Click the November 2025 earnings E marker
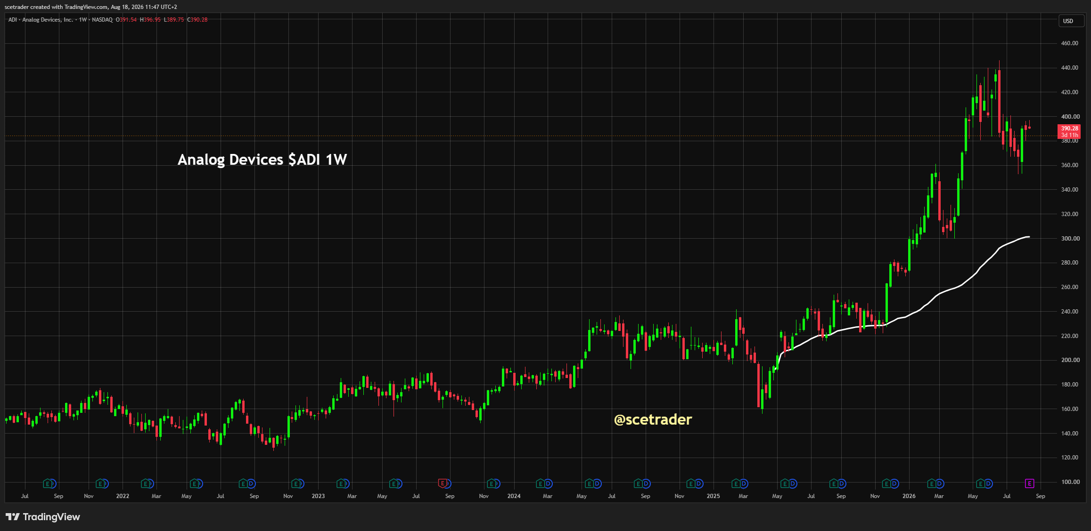The height and width of the screenshot is (531, 1091). (x=886, y=483)
